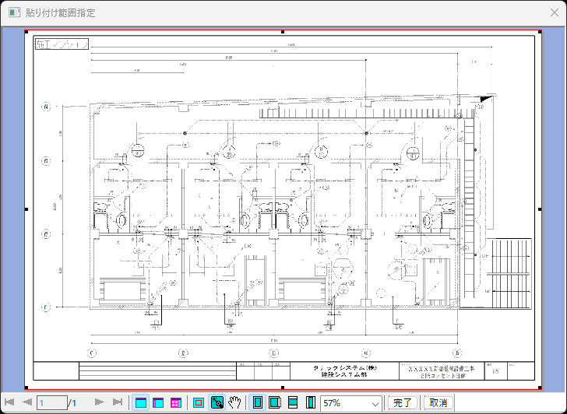The image size is (567, 414).
Task: Click the 取消 cancel button
Action: tap(438, 402)
